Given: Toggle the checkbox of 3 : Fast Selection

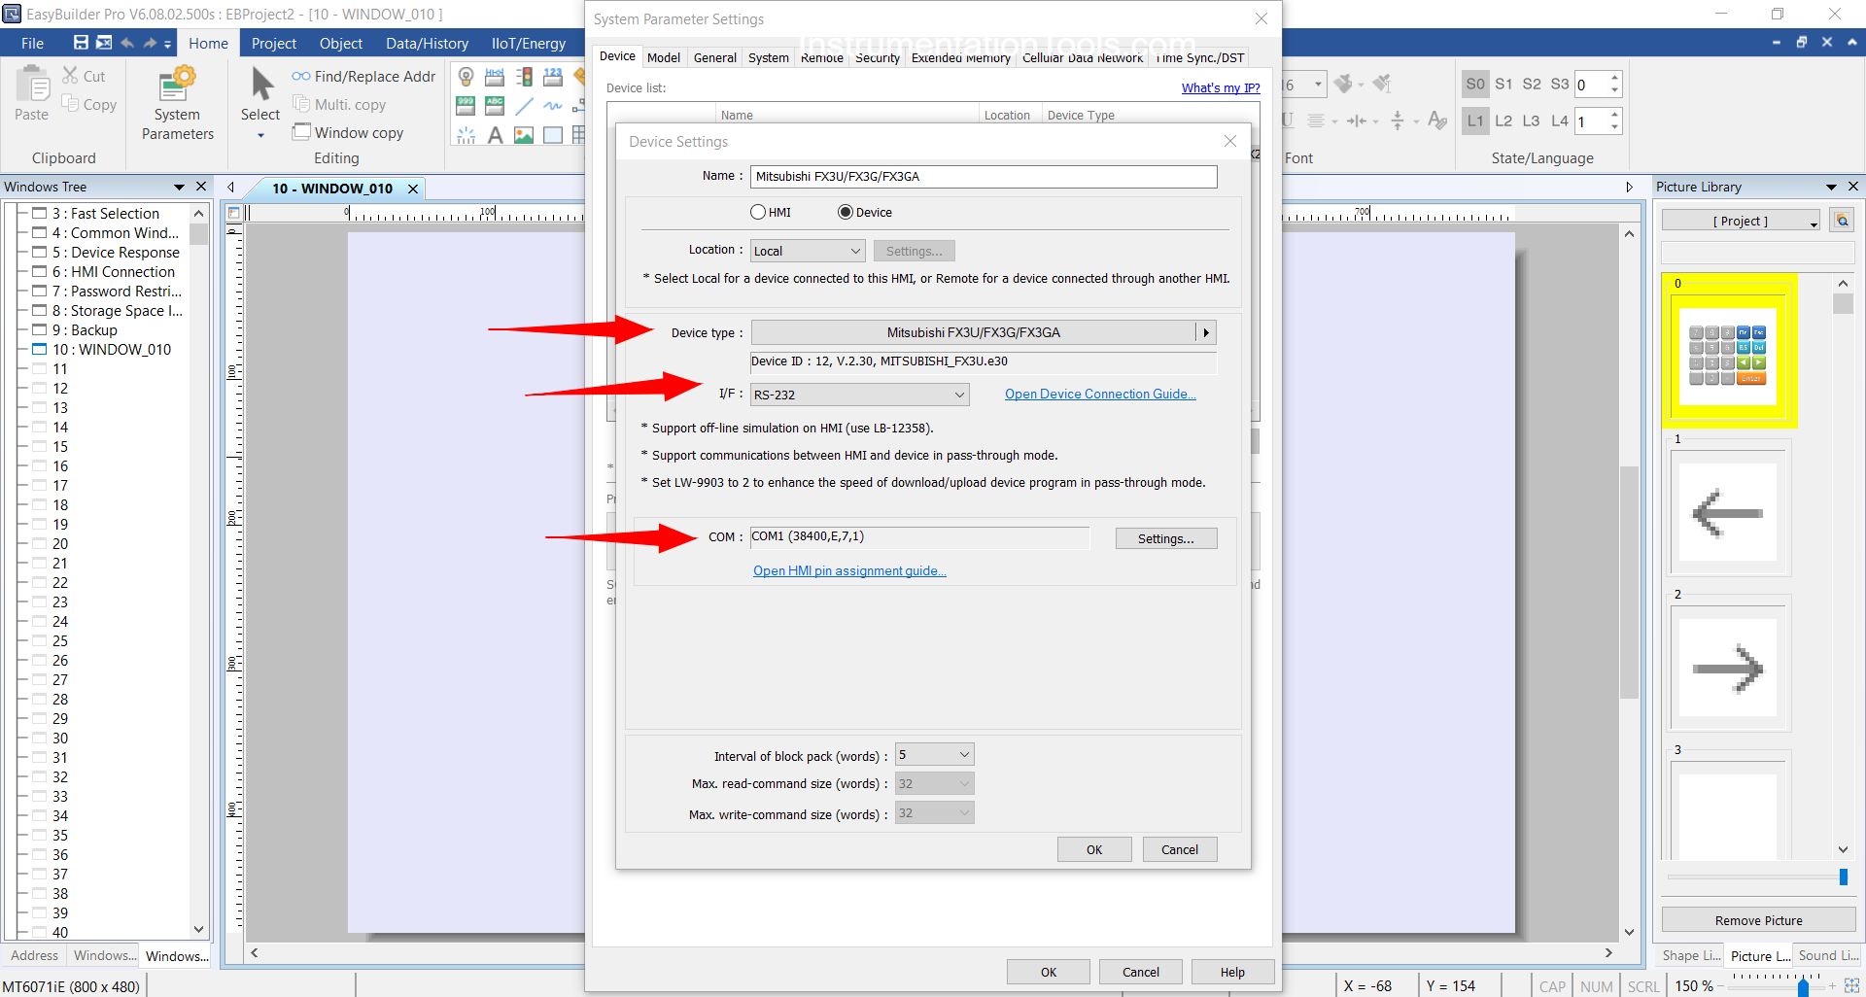Looking at the screenshot, I should point(40,213).
